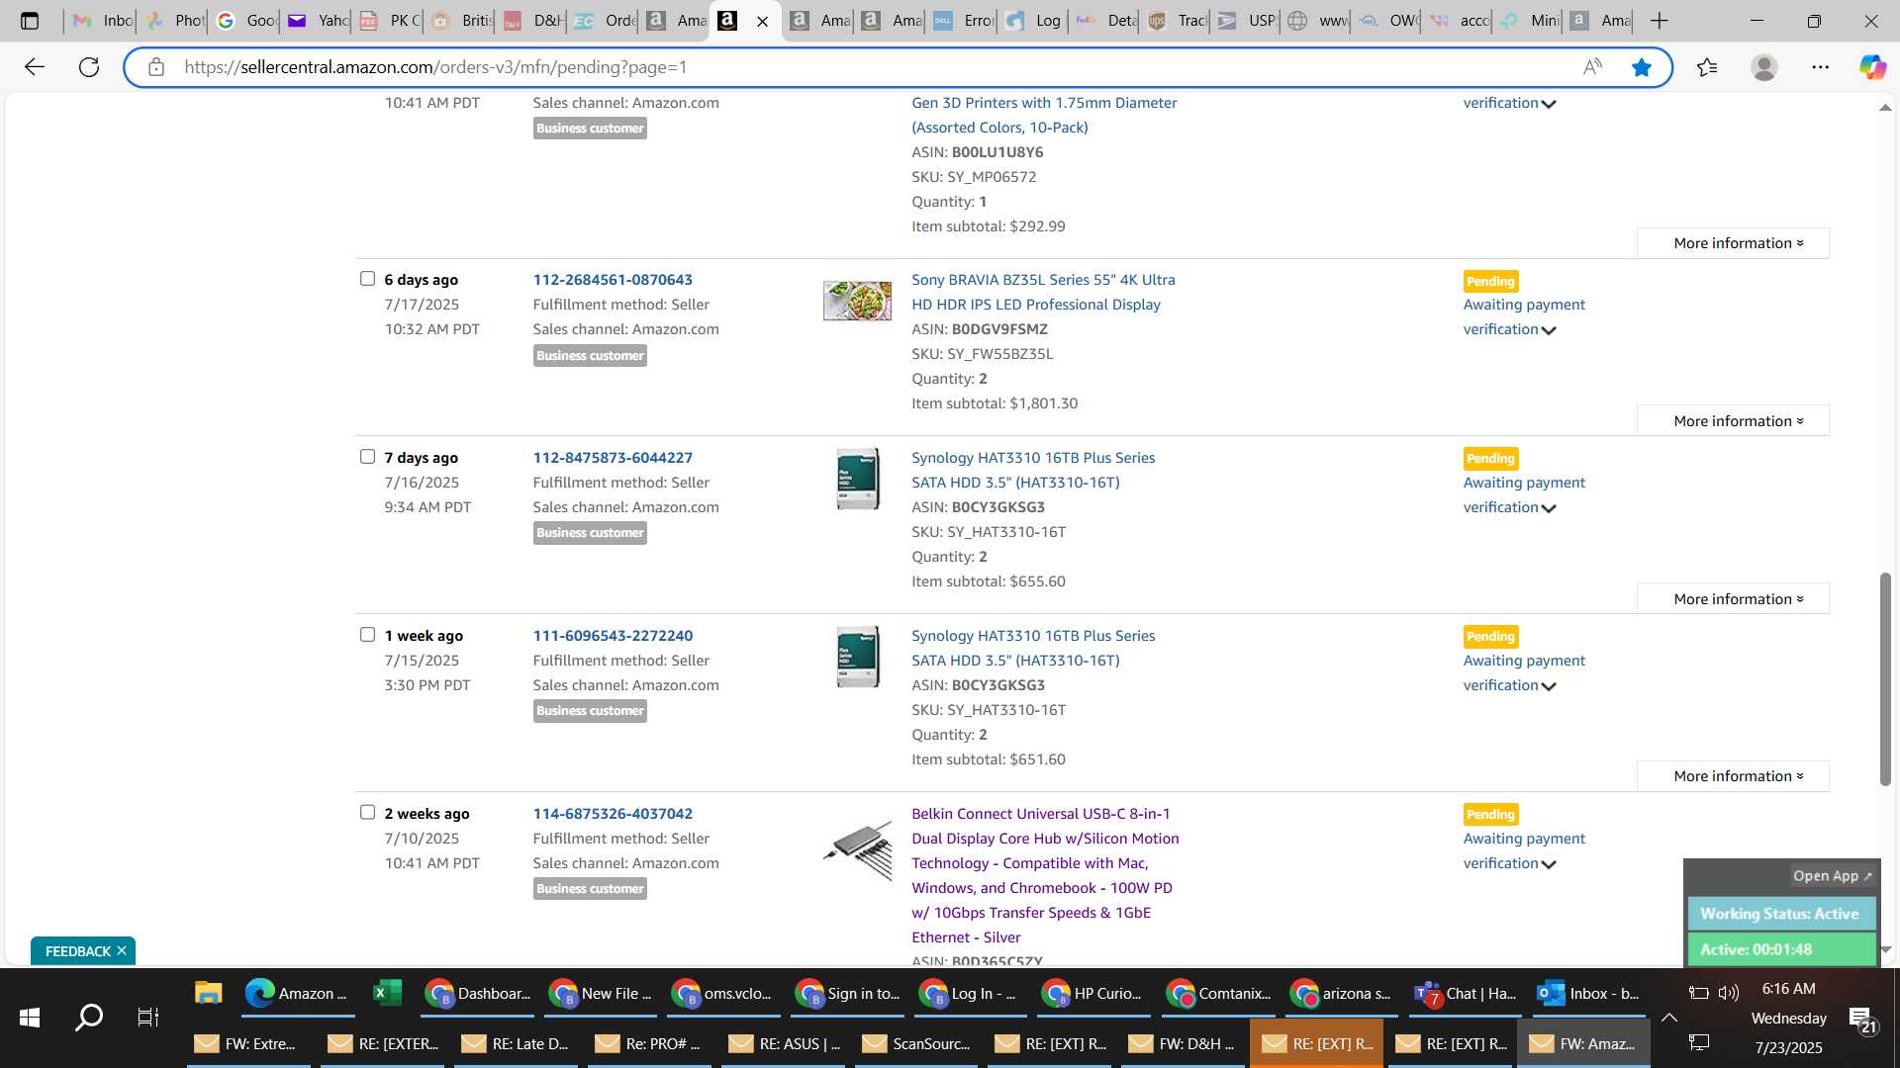1900x1068 pixels.
Task: Open order link 112-2684561-0870643
Action: pyautogui.click(x=613, y=280)
